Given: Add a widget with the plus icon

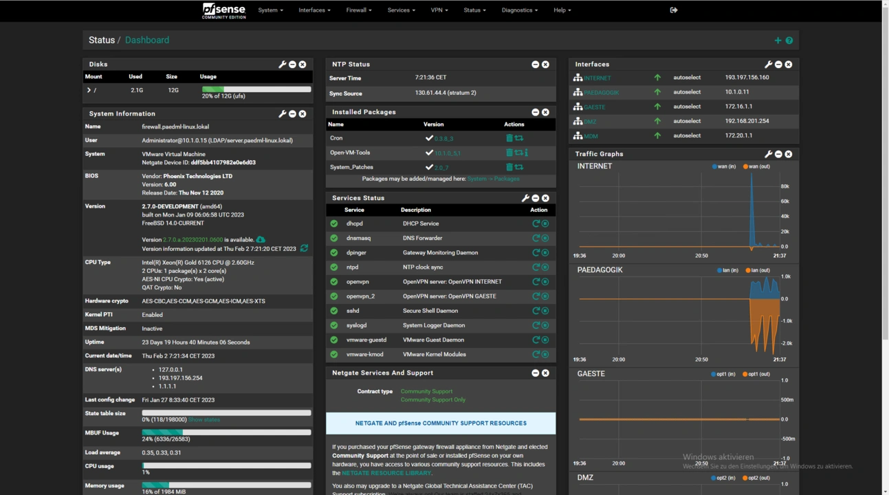Looking at the screenshot, I should [x=778, y=41].
